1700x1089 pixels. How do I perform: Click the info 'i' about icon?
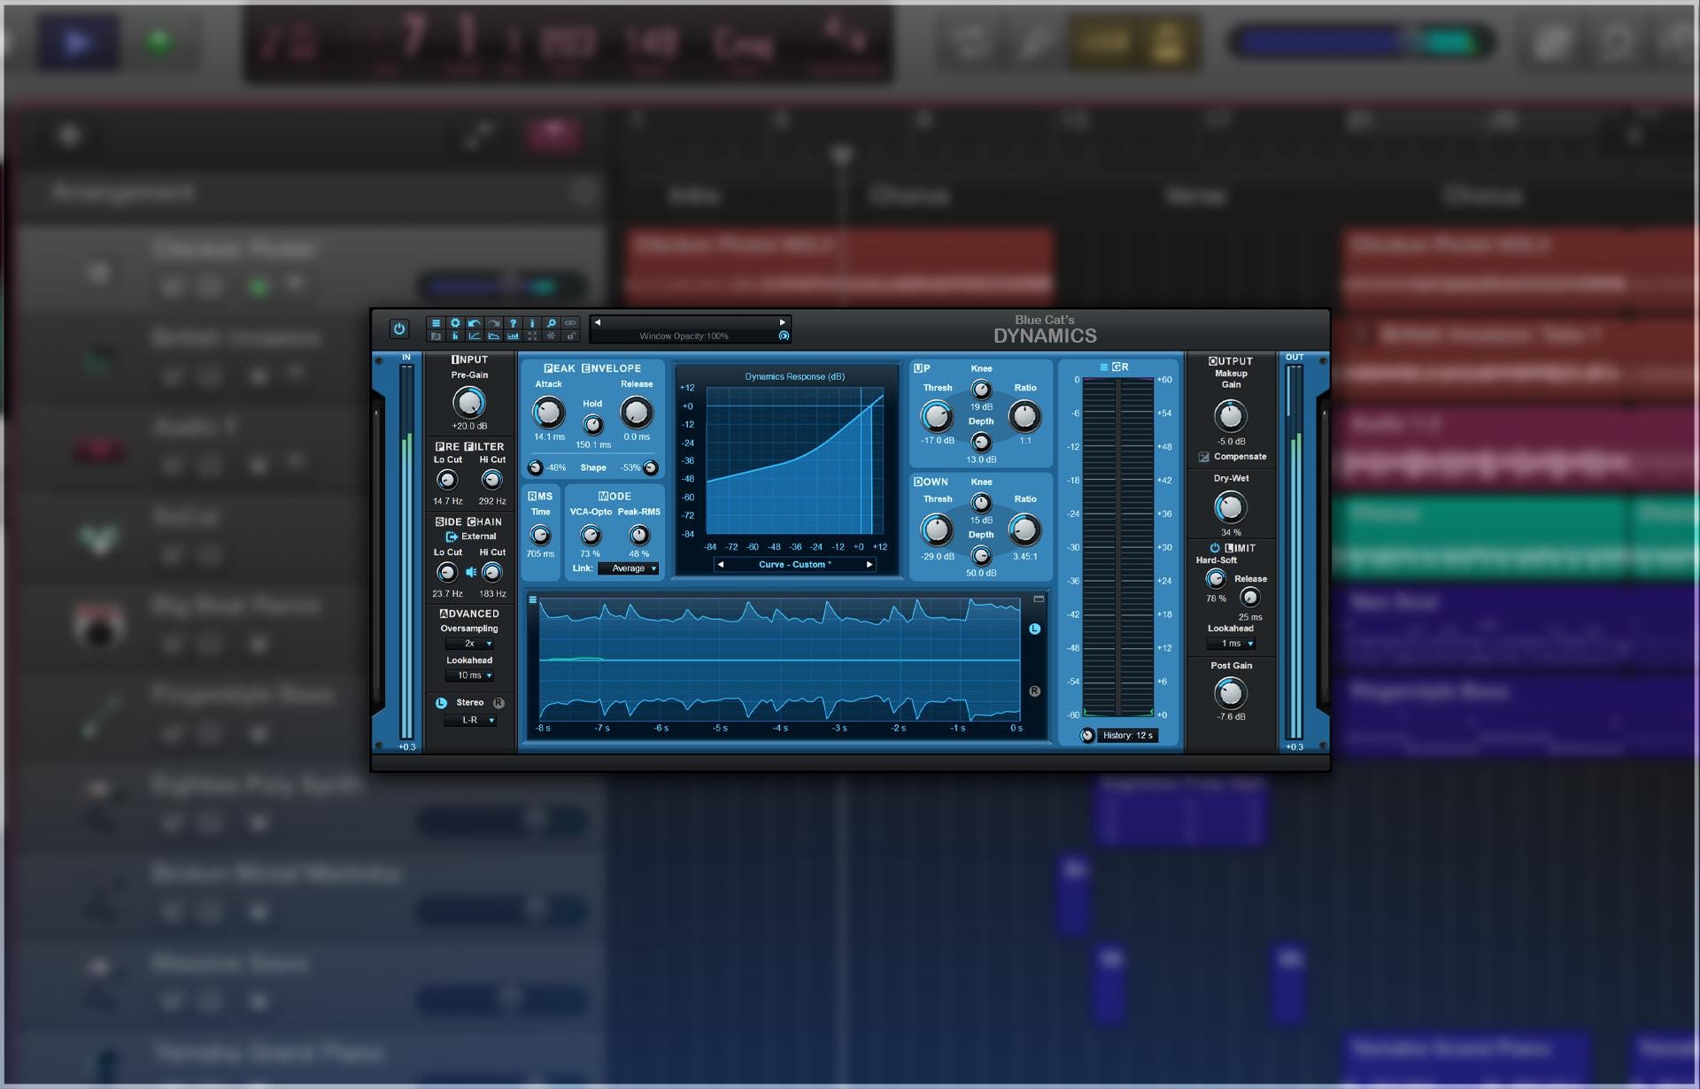pyautogui.click(x=532, y=323)
